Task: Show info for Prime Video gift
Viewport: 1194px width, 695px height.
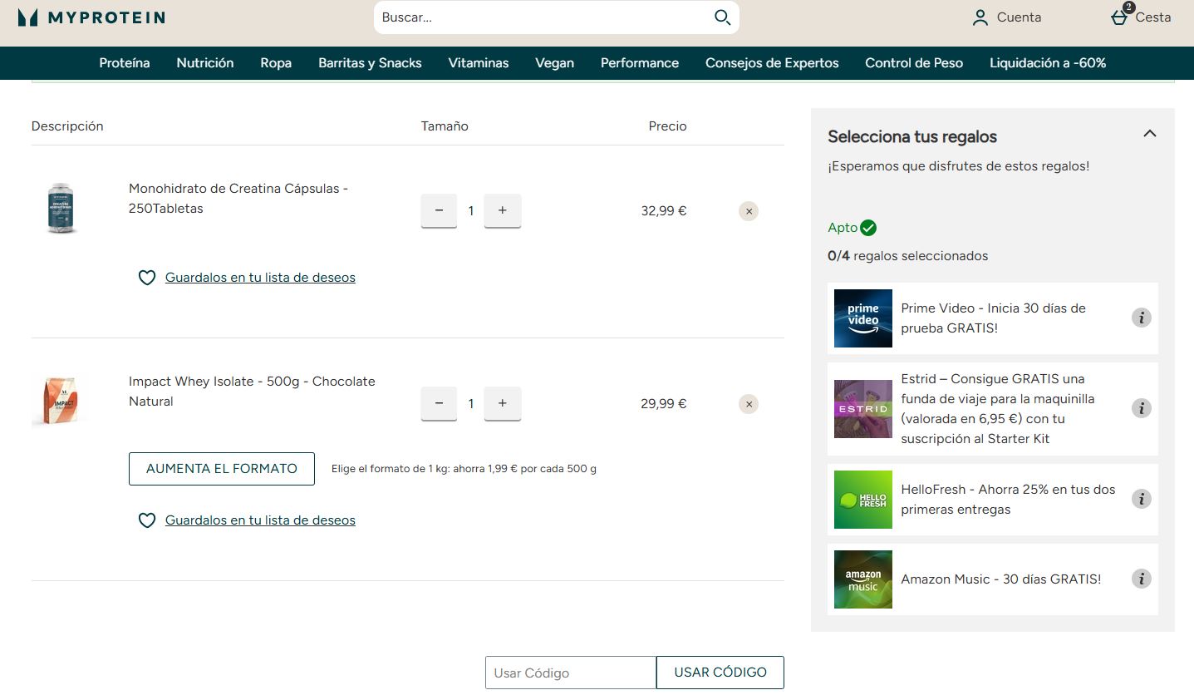Action: (1142, 318)
